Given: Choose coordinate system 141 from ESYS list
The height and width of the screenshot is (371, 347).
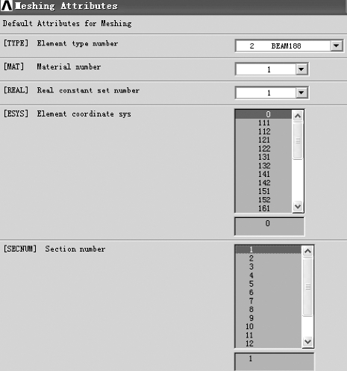Looking at the screenshot, I should (263, 174).
